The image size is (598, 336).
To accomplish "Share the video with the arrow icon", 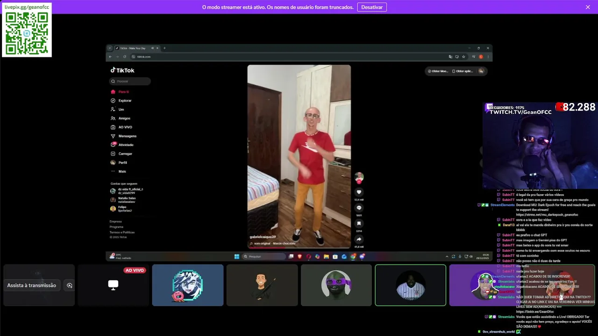I will click(359, 239).
